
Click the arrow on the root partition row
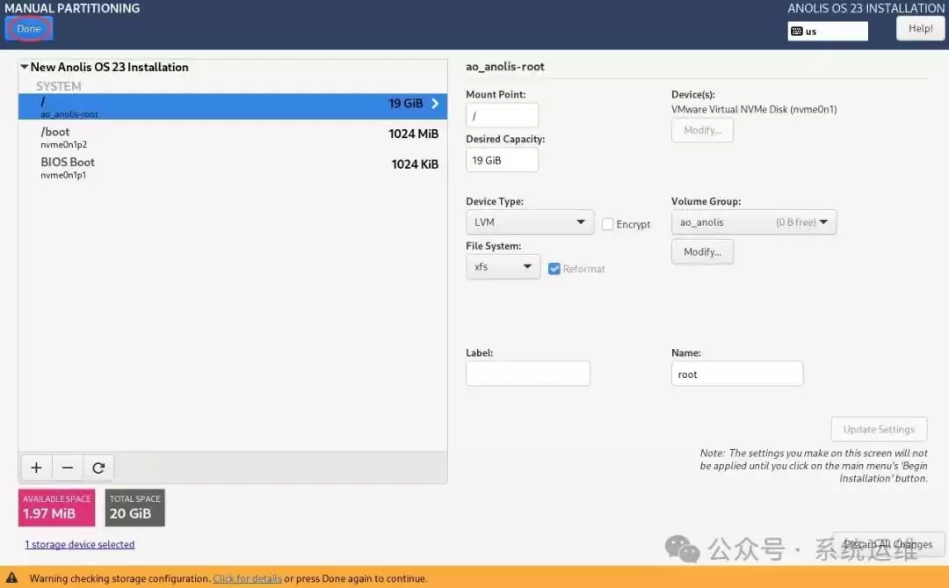click(434, 104)
